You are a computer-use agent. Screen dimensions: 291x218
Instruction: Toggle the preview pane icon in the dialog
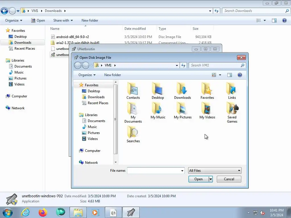coord(230,75)
